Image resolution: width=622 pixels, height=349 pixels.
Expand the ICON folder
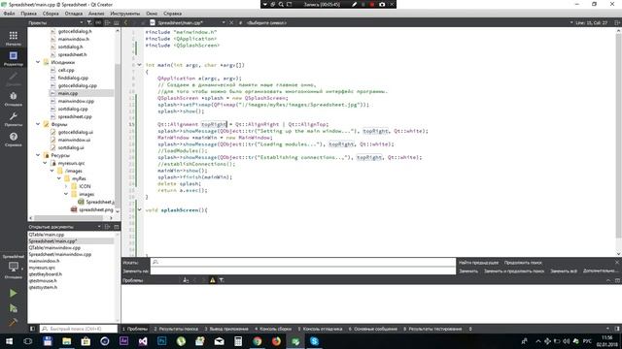tap(66, 186)
